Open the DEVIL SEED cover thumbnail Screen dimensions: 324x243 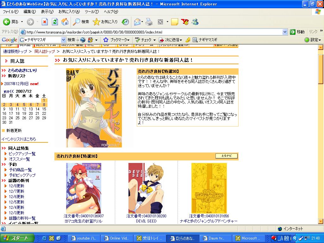pyautogui.click(x=146, y=188)
